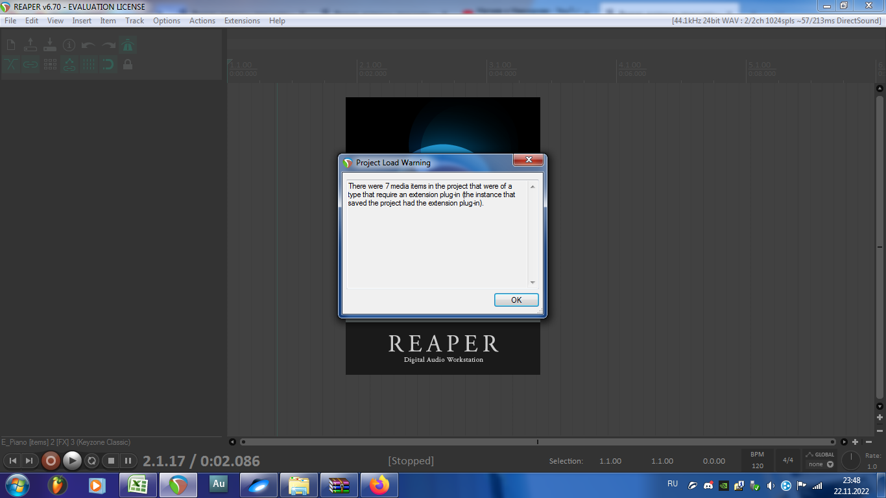
Task: Open the Track menu
Action: click(x=135, y=21)
